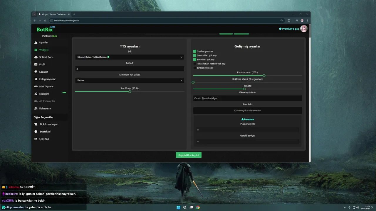Click the Puan maliyeti field
Screen dimensions: 376x211
pos(247,130)
